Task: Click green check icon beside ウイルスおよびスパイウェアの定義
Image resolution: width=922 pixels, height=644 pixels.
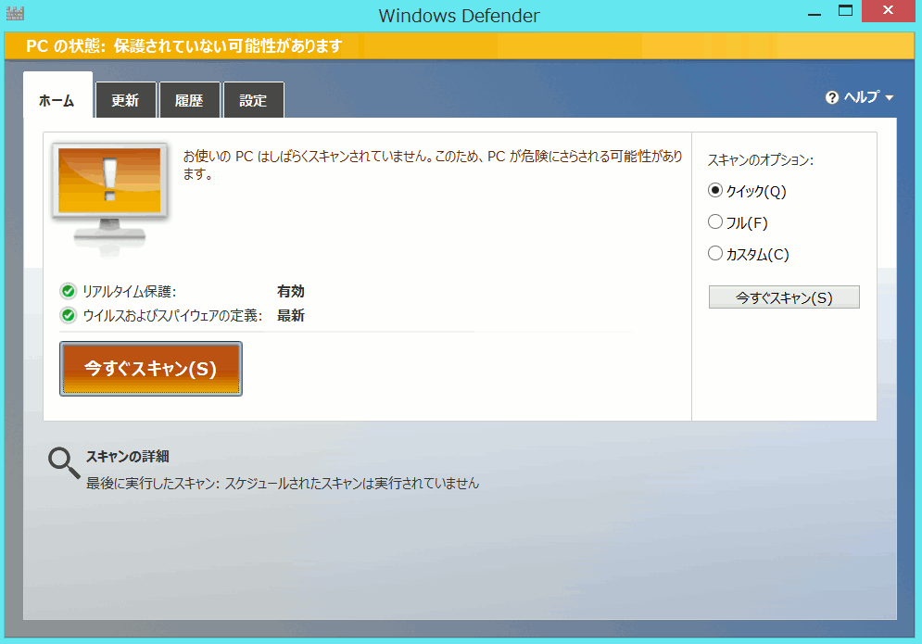Action: click(68, 316)
